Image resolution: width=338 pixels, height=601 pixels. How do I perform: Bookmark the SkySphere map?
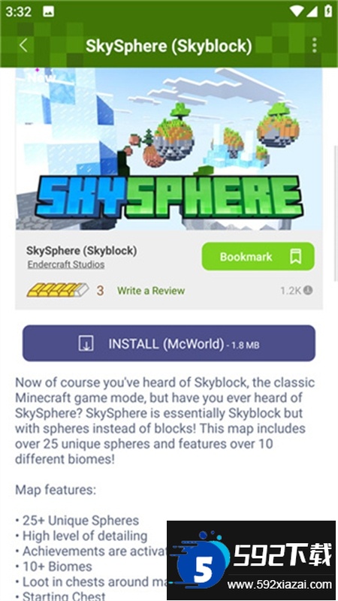coord(258,256)
